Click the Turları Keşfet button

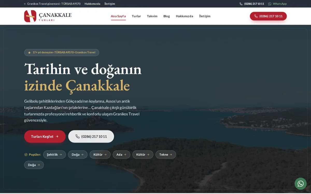tap(45, 136)
